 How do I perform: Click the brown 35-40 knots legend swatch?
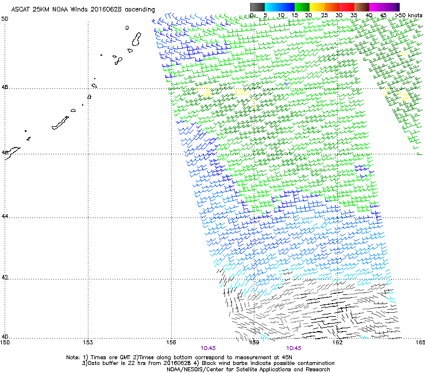(x=362, y=7)
